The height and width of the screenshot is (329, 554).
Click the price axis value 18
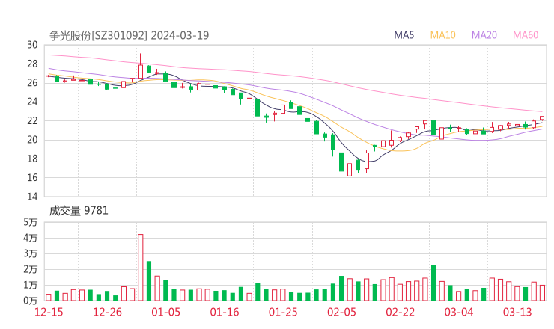point(32,159)
